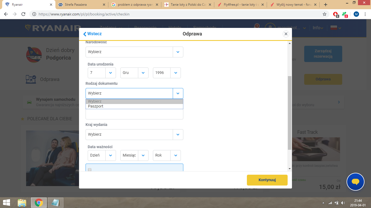
Task: Switch to the Strefa Pasażera tab
Action: tap(81, 5)
